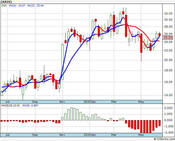Click the current price tag 25.53
This screenshot has width=175, height=141.
tap(168, 37)
